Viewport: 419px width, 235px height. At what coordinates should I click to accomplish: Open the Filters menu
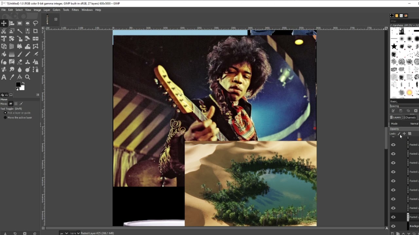75,10
